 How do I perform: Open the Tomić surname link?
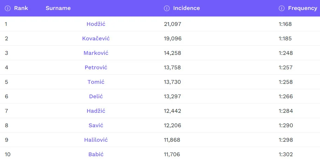point(96,82)
